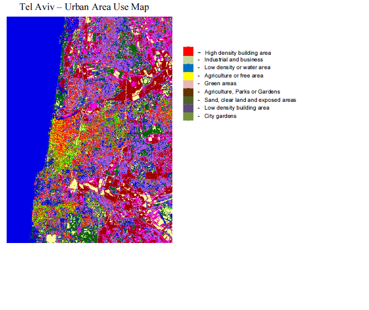Click the 'High density building area' legend label
The height and width of the screenshot is (310, 369).
tap(238, 53)
